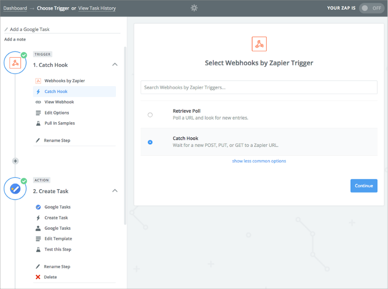Click the lightning bolt icon beside Create Task
The image size is (388, 289).
38,218
